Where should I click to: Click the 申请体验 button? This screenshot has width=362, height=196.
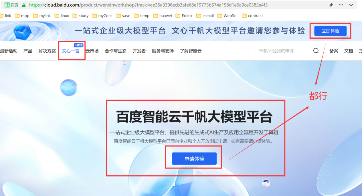click(194, 159)
